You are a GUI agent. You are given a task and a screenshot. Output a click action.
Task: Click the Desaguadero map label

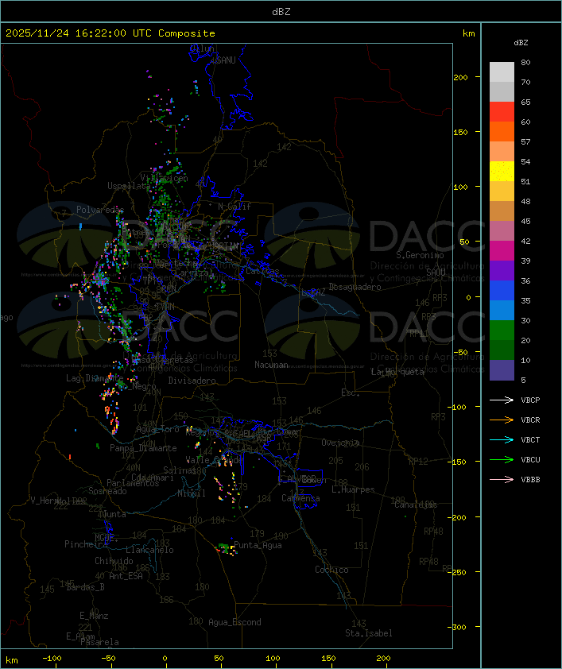(x=355, y=287)
